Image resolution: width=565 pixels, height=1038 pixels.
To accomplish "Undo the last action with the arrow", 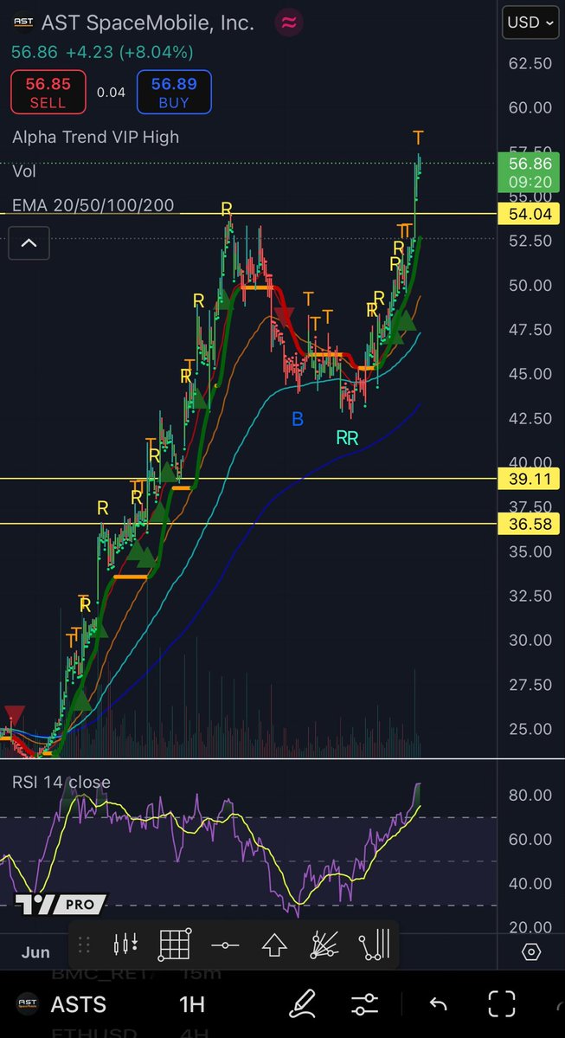I will tap(438, 1004).
